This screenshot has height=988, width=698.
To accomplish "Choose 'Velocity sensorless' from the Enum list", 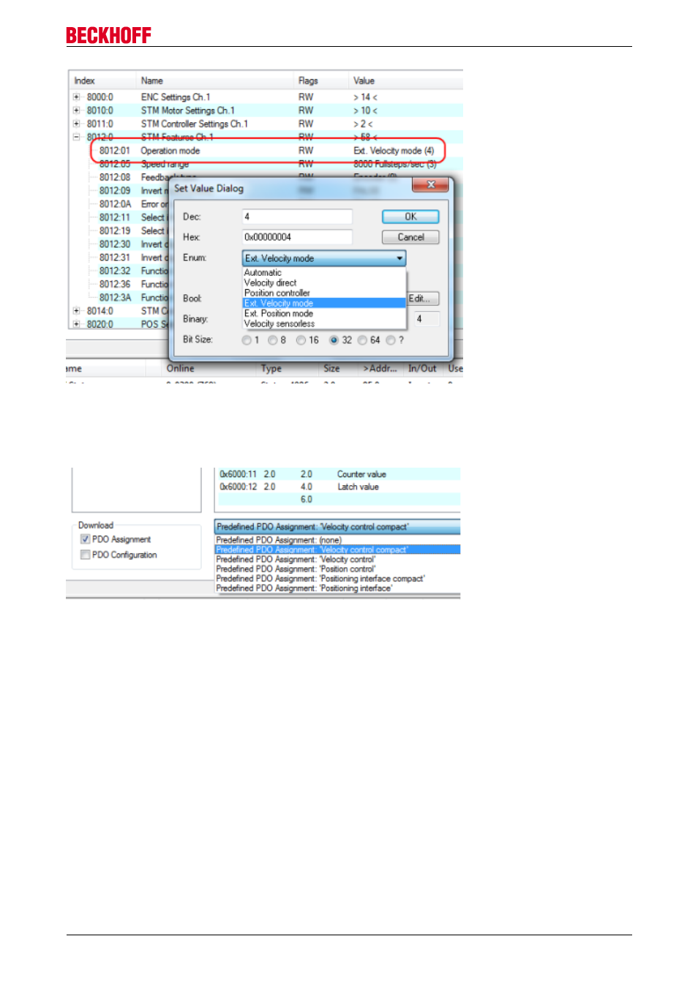I will (324, 323).
